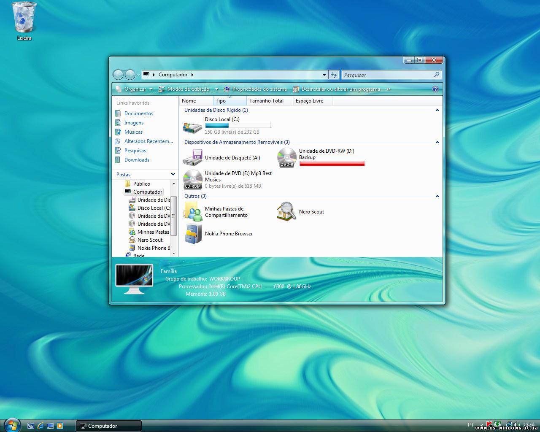
Task: Click the computer thumbnail in details pane
Action: [x=134, y=279]
